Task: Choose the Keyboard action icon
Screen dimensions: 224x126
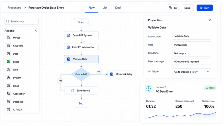Action: click(x=8, y=46)
